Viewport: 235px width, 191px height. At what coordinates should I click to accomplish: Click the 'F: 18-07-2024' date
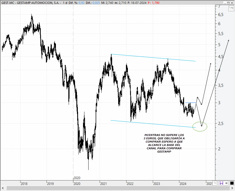pos(137,3)
